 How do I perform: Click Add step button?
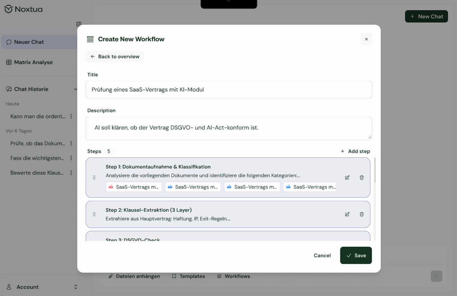tap(355, 151)
